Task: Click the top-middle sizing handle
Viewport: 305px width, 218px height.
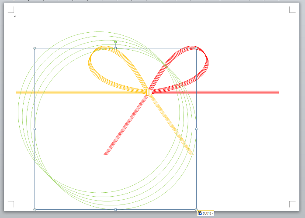Action: pos(115,48)
